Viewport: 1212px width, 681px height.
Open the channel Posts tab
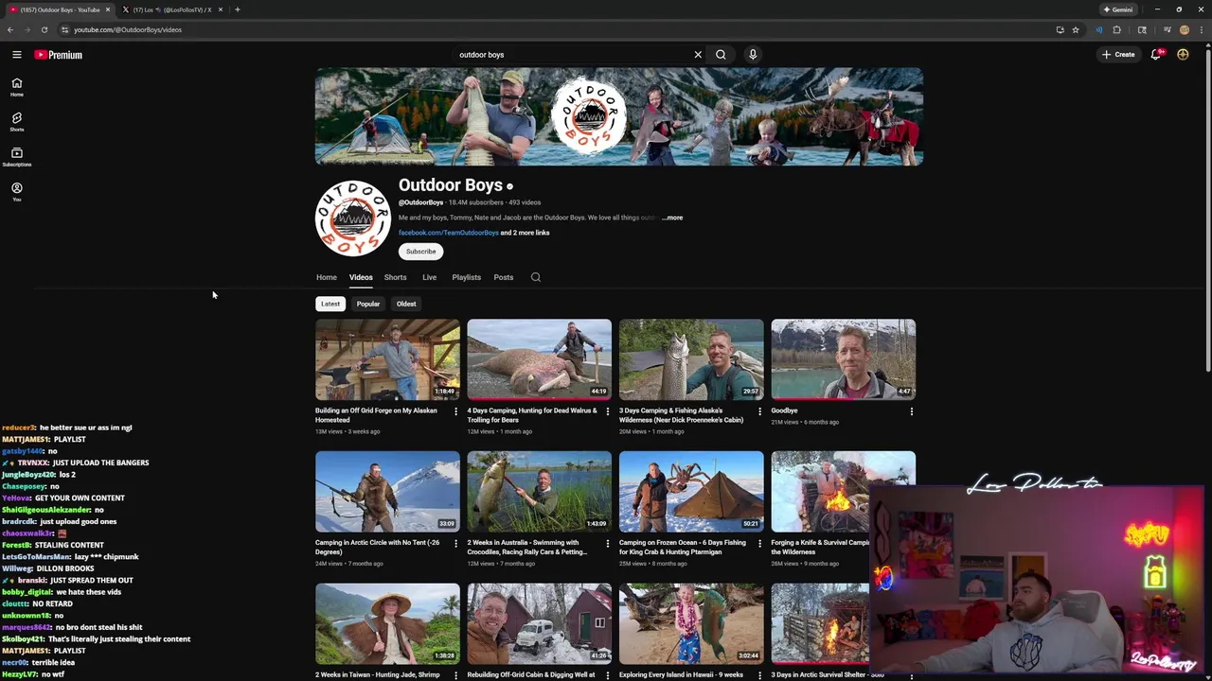click(x=504, y=277)
